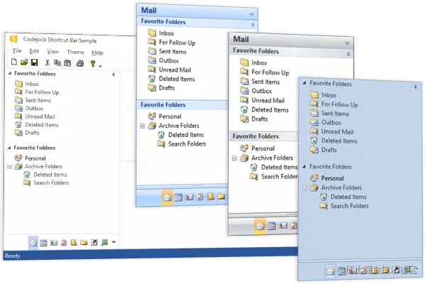The height and width of the screenshot is (284, 426).
Task: Collapse second Favorite Folders group in front blue pane
Action: pyautogui.click(x=305, y=166)
